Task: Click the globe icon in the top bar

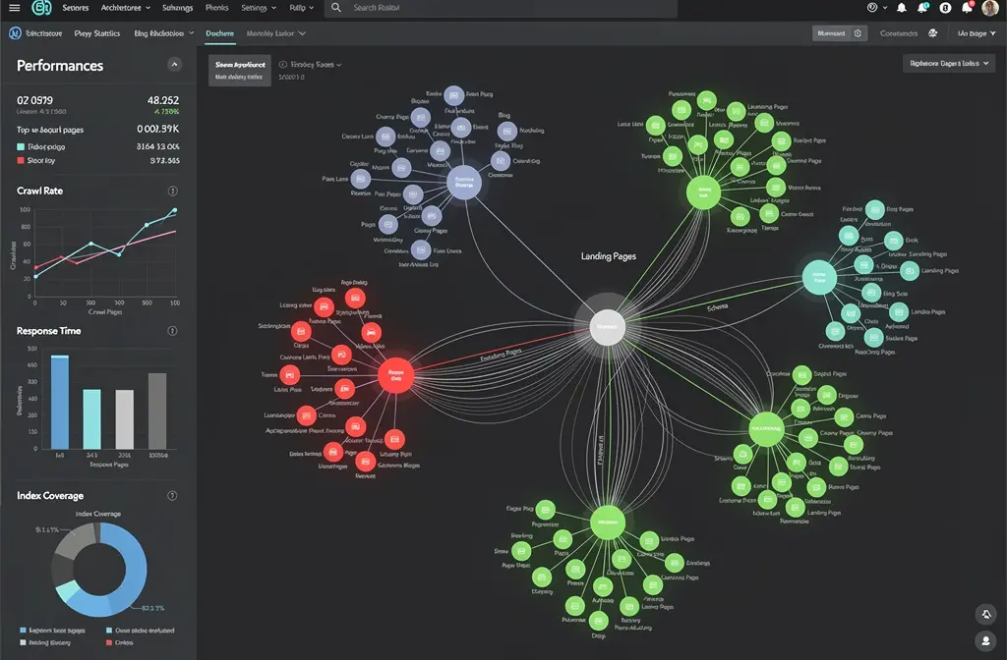Action: [873, 9]
